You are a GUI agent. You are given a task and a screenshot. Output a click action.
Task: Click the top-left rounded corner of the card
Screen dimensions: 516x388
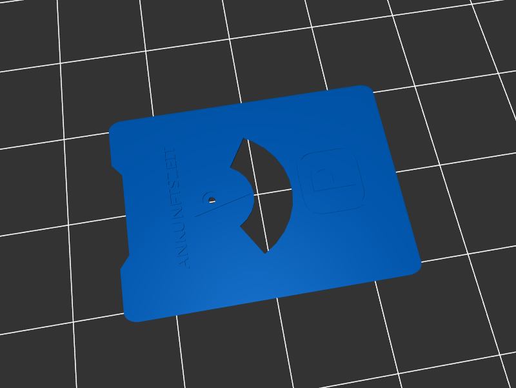tap(115, 128)
